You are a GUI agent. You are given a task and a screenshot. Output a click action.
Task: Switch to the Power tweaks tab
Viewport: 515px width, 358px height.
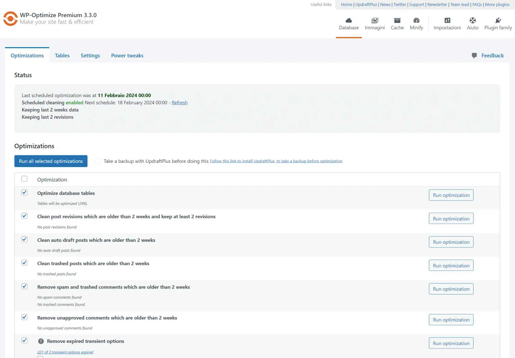click(127, 55)
